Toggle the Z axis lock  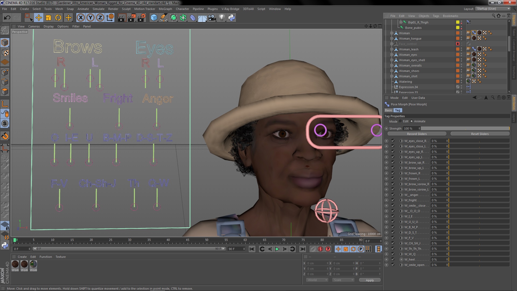100,18
